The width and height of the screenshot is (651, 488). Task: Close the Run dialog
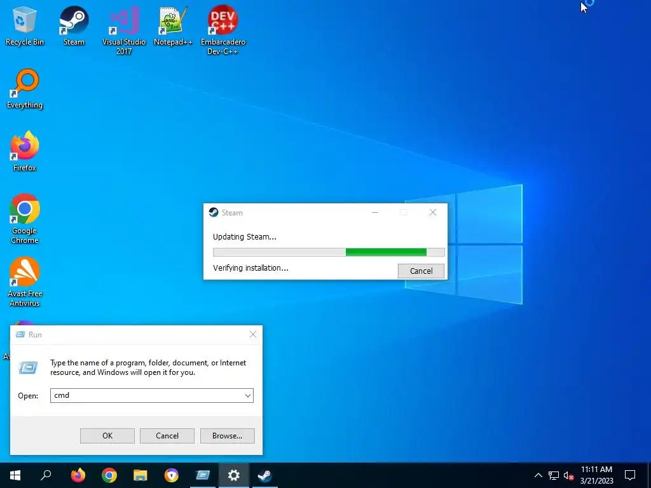coord(253,334)
